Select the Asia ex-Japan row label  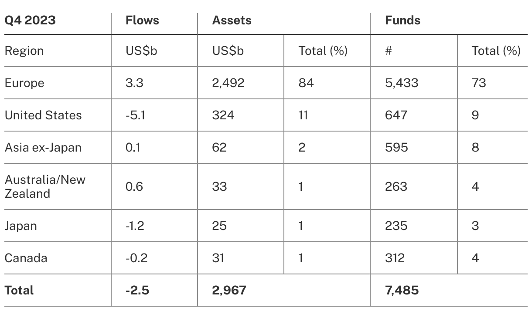coord(43,147)
